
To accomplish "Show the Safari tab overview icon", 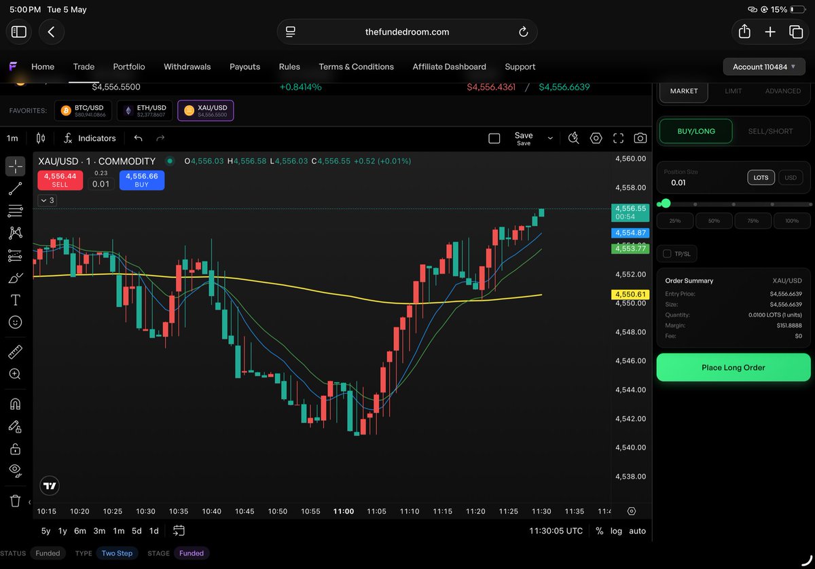I will [x=795, y=32].
